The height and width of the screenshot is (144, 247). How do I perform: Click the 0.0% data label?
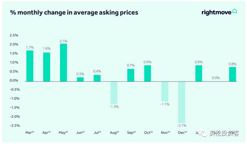[x=215, y=78]
